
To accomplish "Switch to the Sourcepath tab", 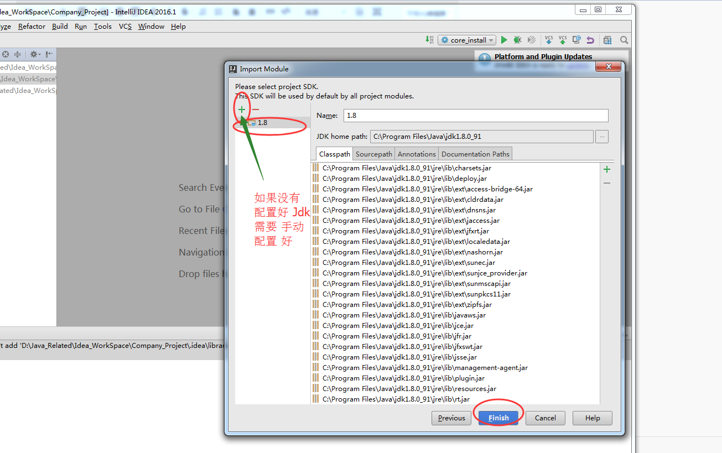I will (374, 154).
